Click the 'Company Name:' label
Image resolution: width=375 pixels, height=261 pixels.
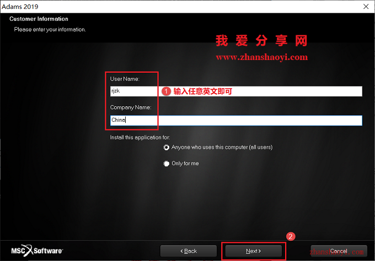(x=131, y=107)
